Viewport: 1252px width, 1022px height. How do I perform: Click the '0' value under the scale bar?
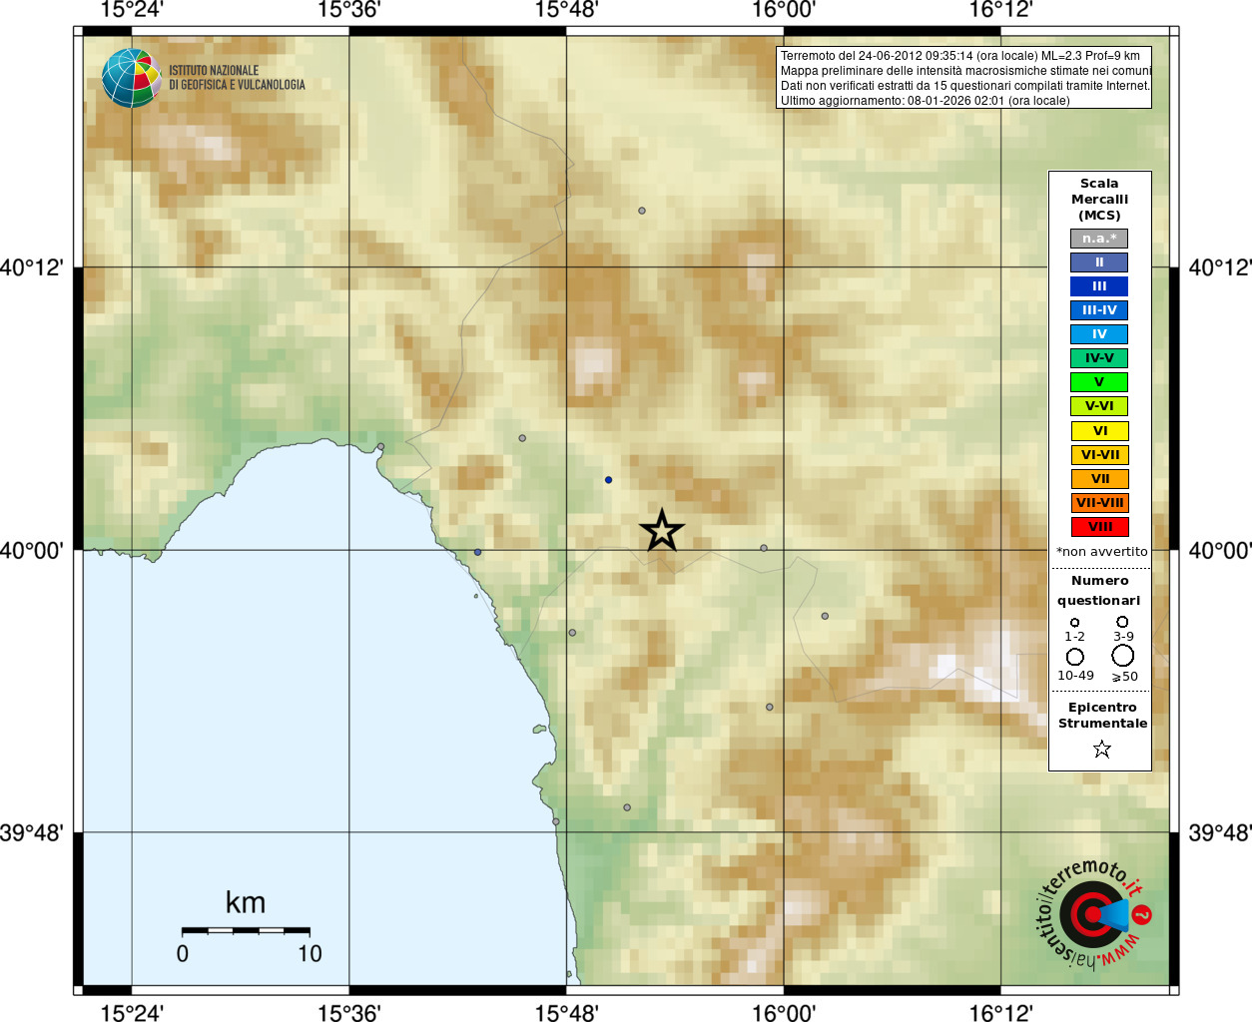183,954
